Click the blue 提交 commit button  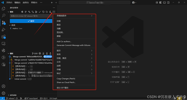pos(31,21)
